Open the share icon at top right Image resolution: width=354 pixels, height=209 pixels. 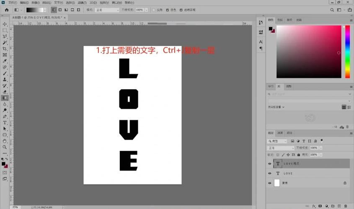click(350, 10)
